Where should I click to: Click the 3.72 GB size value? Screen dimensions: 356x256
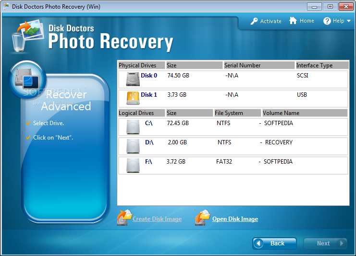(176, 162)
